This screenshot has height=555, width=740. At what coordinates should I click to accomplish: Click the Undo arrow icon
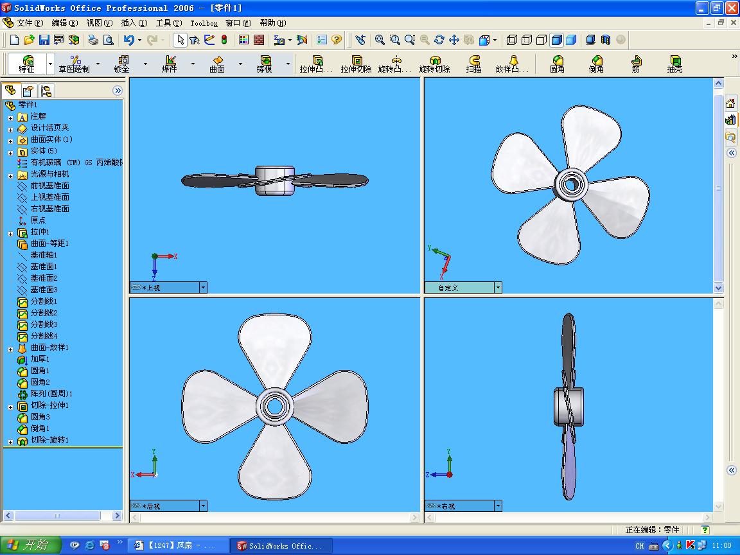point(128,40)
